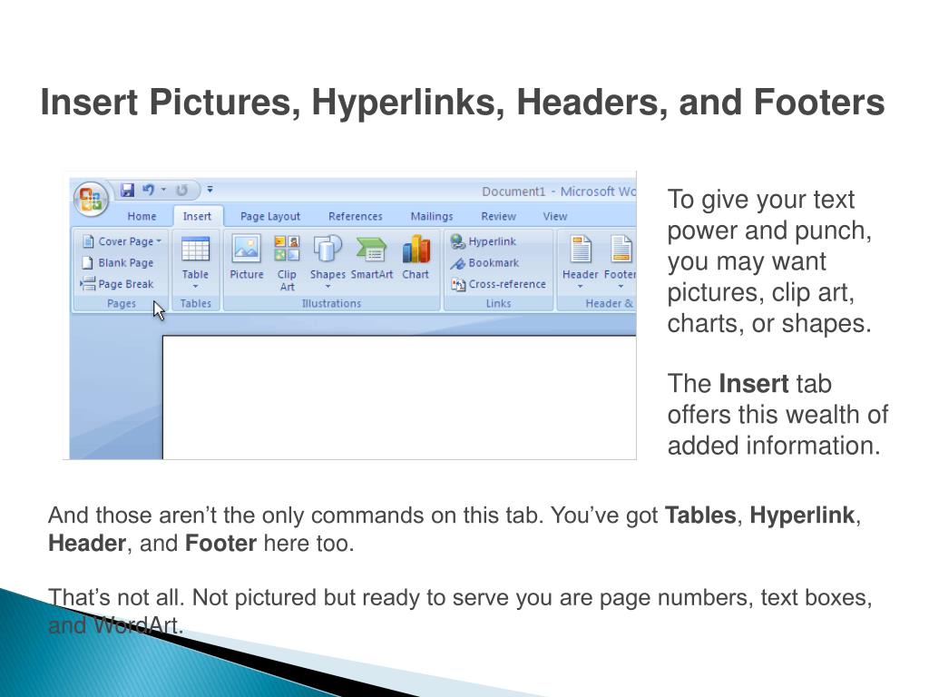The height and width of the screenshot is (697, 929).
Task: Go to the References tab
Action: [356, 216]
